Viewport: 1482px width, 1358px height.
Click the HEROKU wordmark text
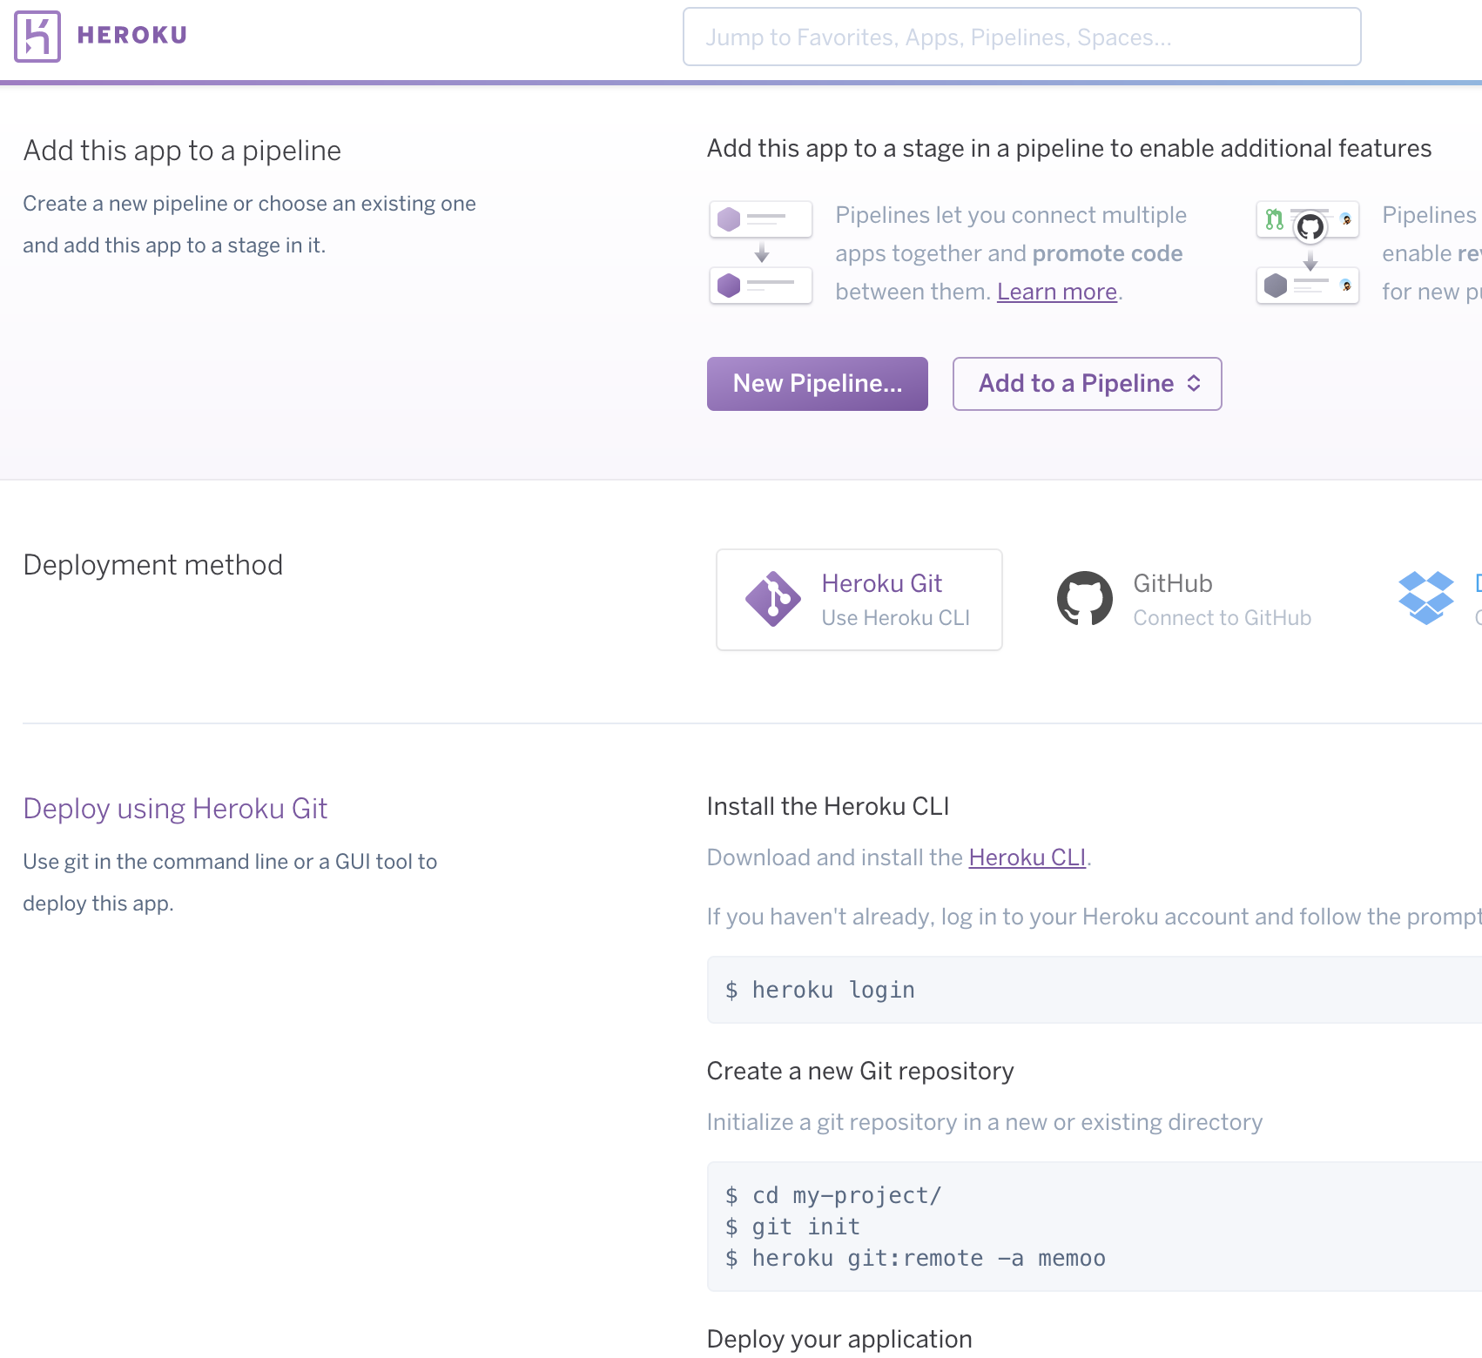(132, 36)
